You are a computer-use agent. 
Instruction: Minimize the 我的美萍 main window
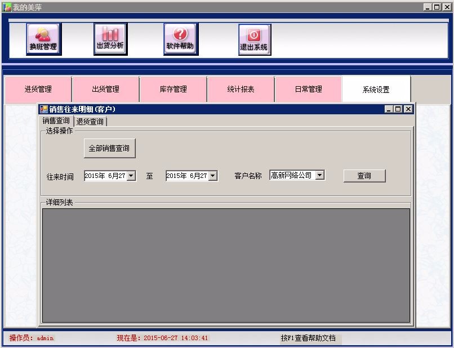pyautogui.click(x=428, y=7)
